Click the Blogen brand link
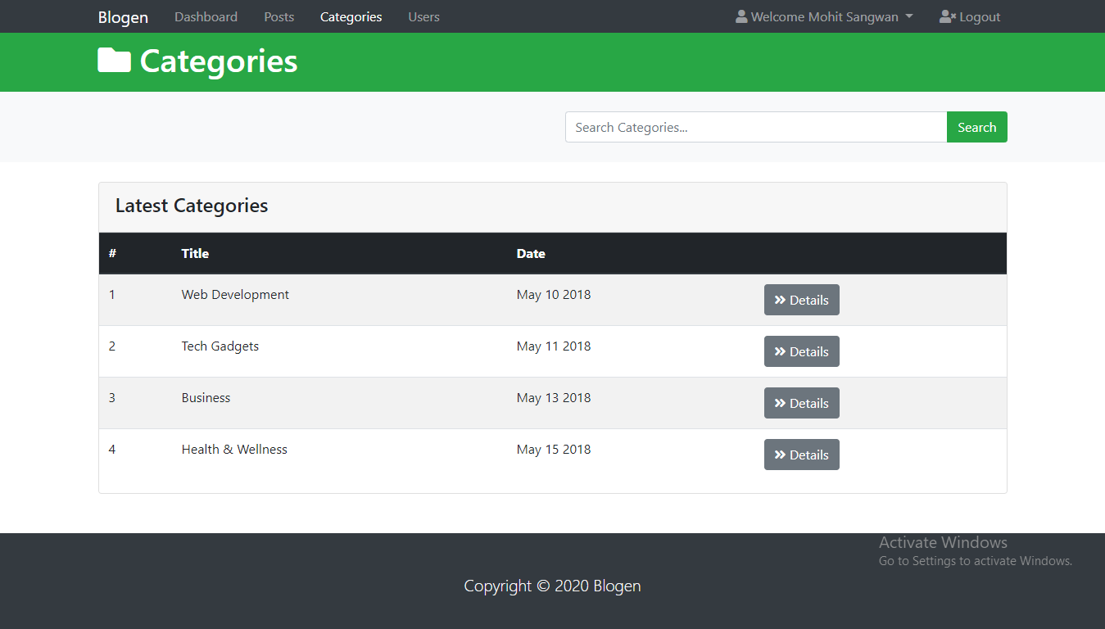This screenshot has height=629, width=1105. click(x=123, y=16)
